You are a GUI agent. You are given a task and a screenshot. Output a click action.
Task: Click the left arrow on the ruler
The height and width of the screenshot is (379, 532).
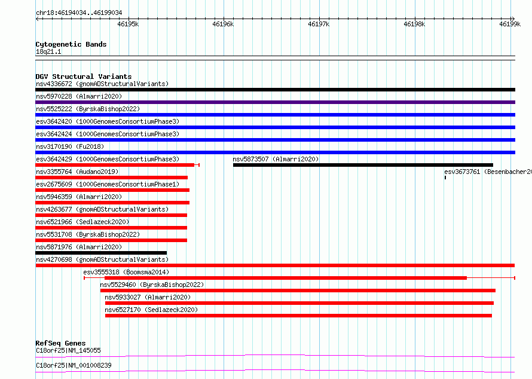point(37,19)
